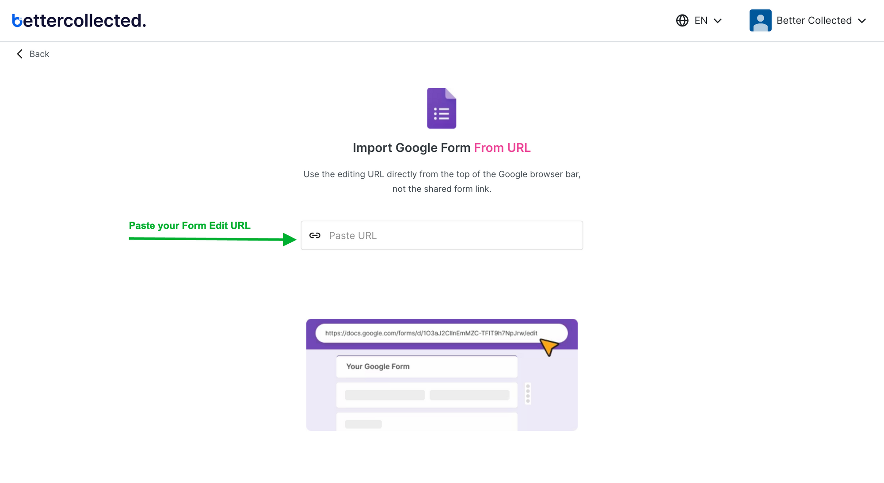Click the bettercollected logo

(x=79, y=20)
